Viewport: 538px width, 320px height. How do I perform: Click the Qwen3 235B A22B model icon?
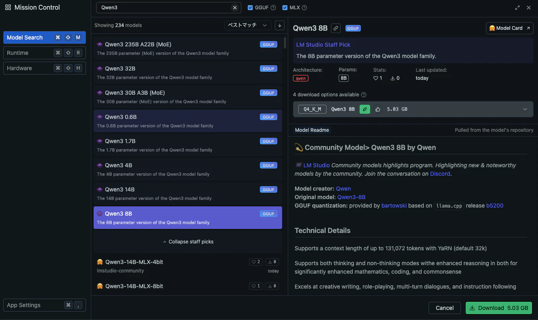[x=100, y=44]
